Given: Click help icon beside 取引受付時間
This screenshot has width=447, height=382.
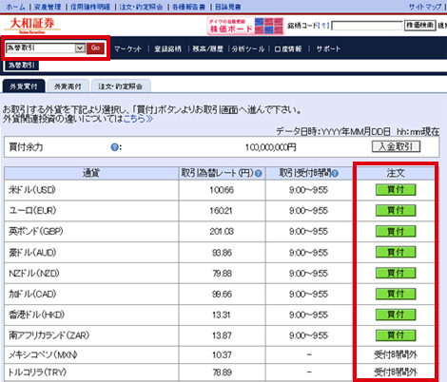Looking at the screenshot, I should pos(335,173).
